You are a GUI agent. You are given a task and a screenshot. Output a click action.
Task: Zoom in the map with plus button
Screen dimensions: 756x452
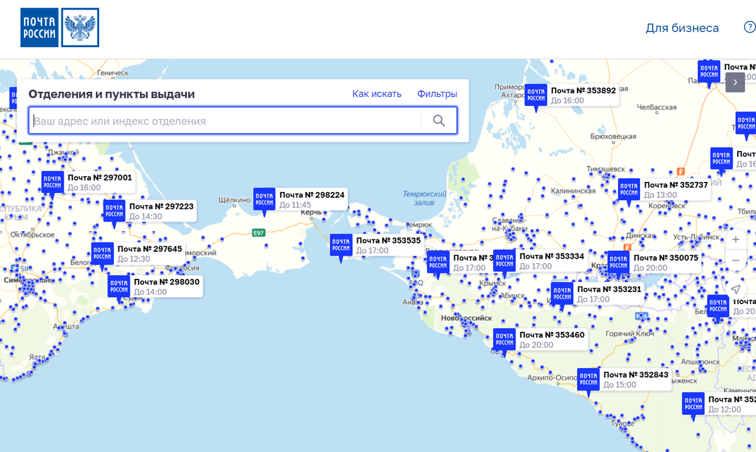(735, 240)
